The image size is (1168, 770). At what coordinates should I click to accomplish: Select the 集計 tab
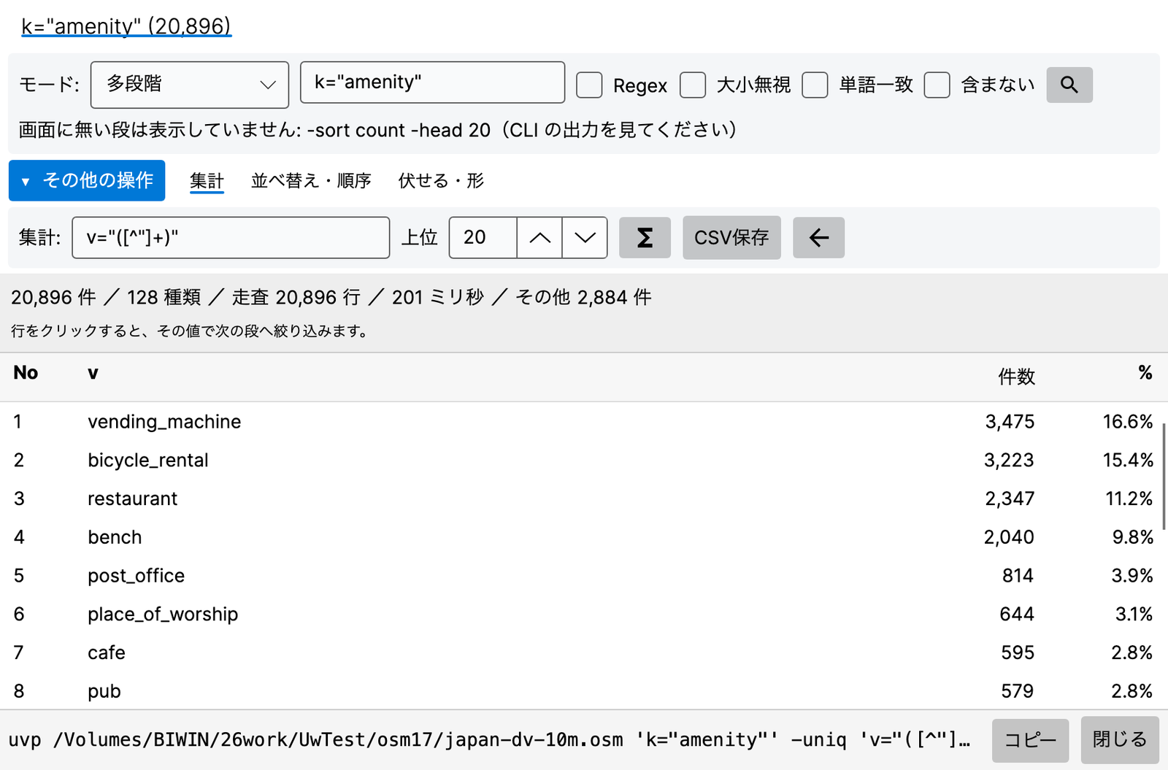[207, 180]
